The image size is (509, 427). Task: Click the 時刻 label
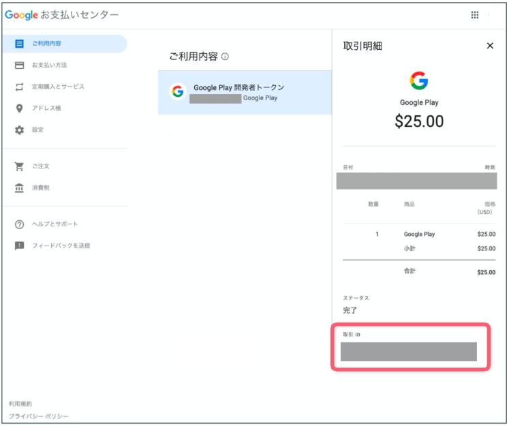click(490, 167)
